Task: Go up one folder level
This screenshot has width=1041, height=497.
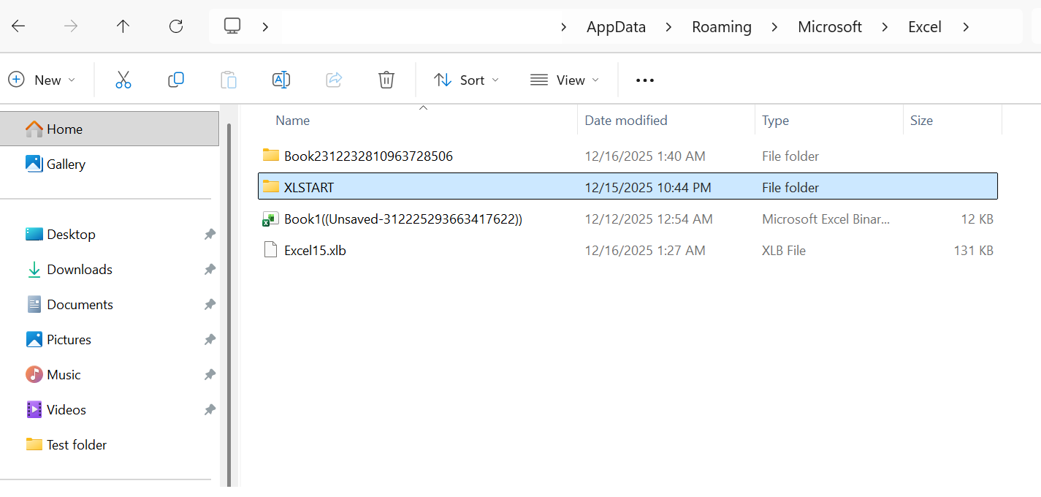Action: [123, 26]
